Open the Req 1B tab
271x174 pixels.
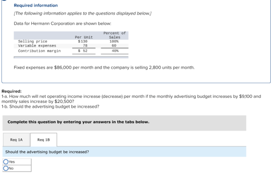pyautogui.click(x=44, y=140)
